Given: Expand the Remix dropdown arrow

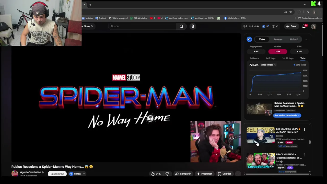Looking at the screenshot, I should tap(84, 174).
